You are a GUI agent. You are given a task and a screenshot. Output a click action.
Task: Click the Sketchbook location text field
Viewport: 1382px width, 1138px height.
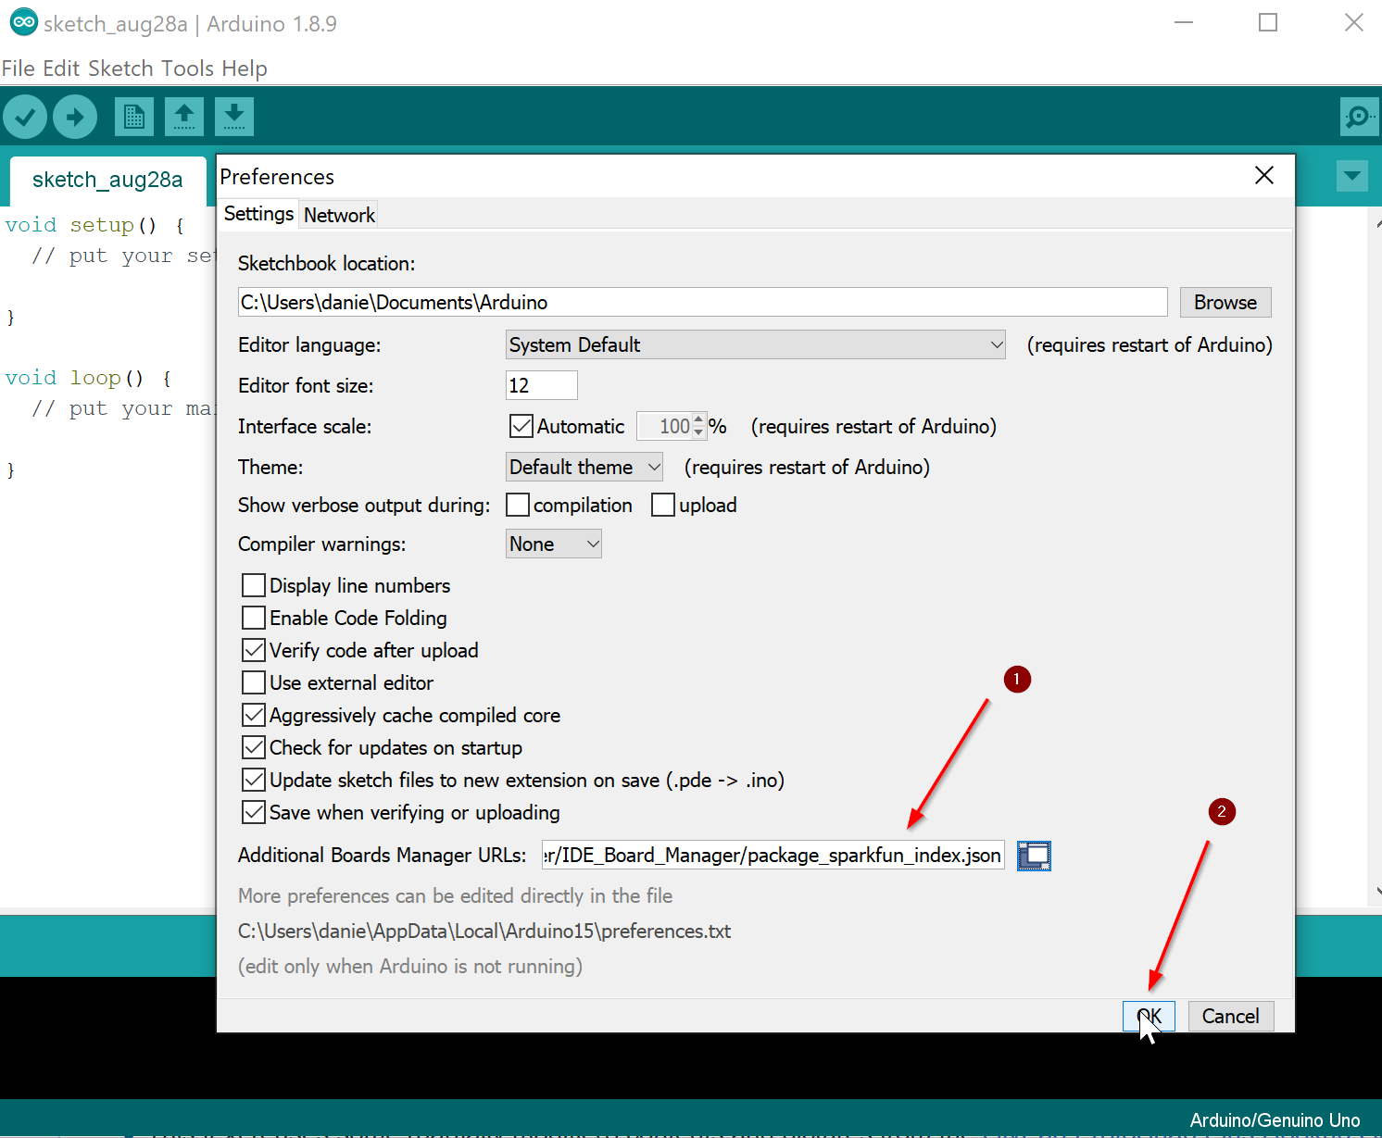[x=702, y=302]
